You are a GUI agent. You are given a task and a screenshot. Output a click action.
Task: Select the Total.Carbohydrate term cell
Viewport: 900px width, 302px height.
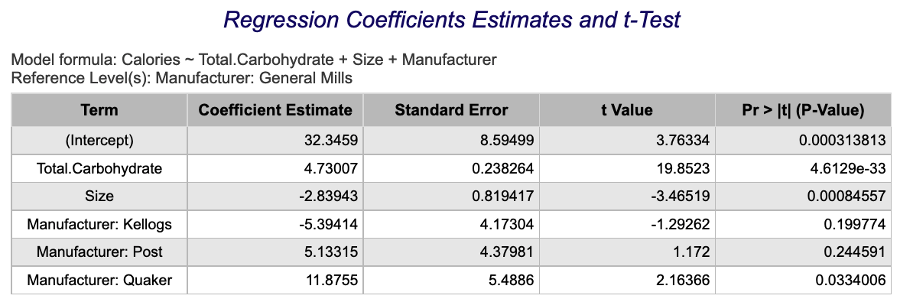[x=99, y=169]
